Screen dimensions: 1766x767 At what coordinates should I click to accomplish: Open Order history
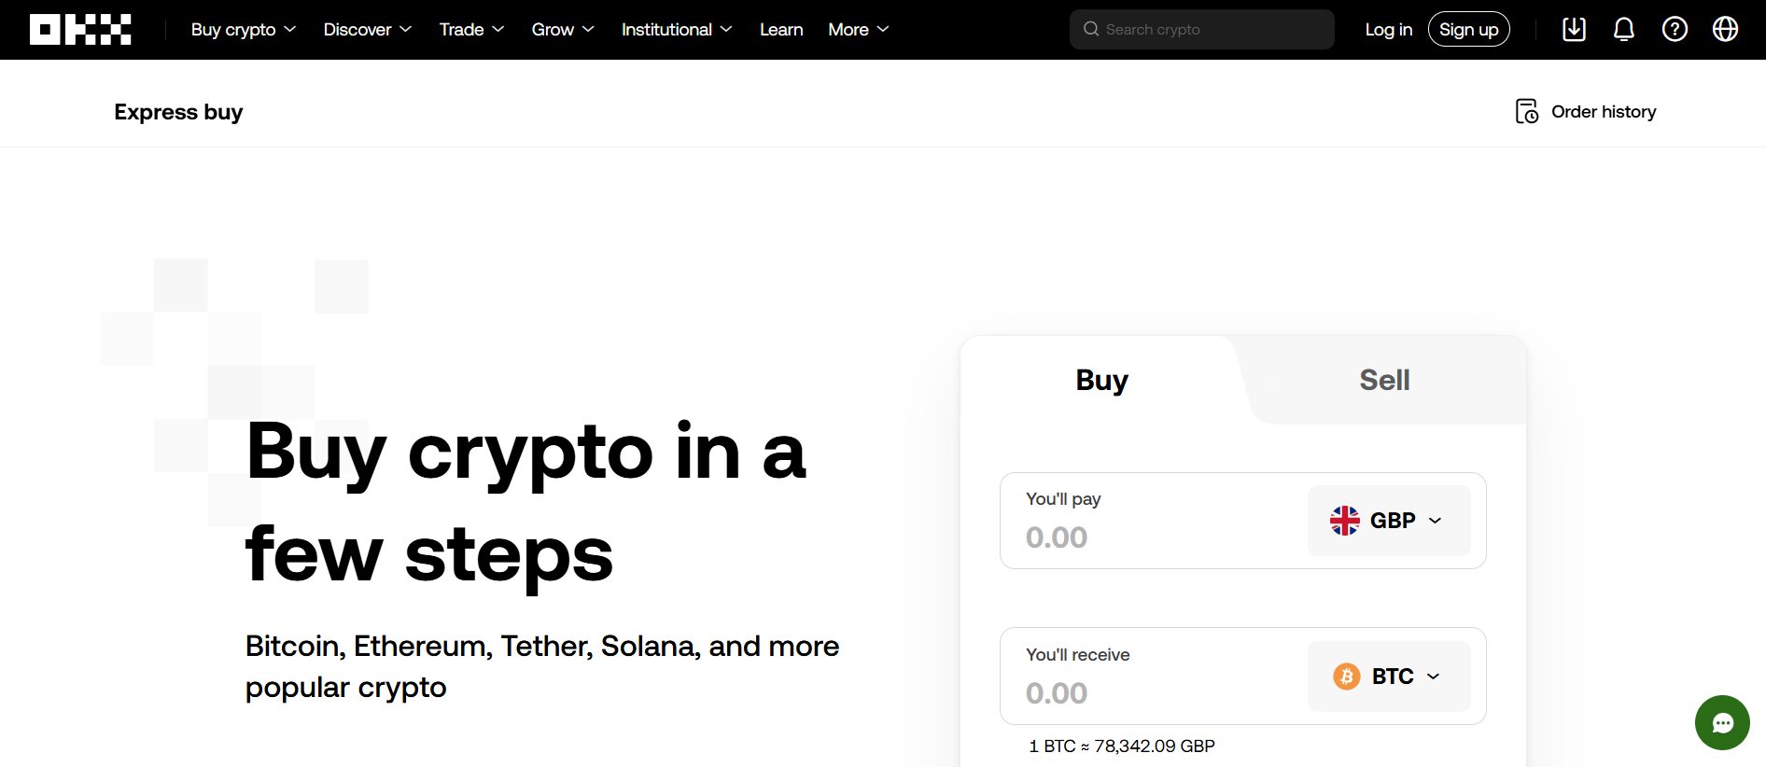point(1585,112)
